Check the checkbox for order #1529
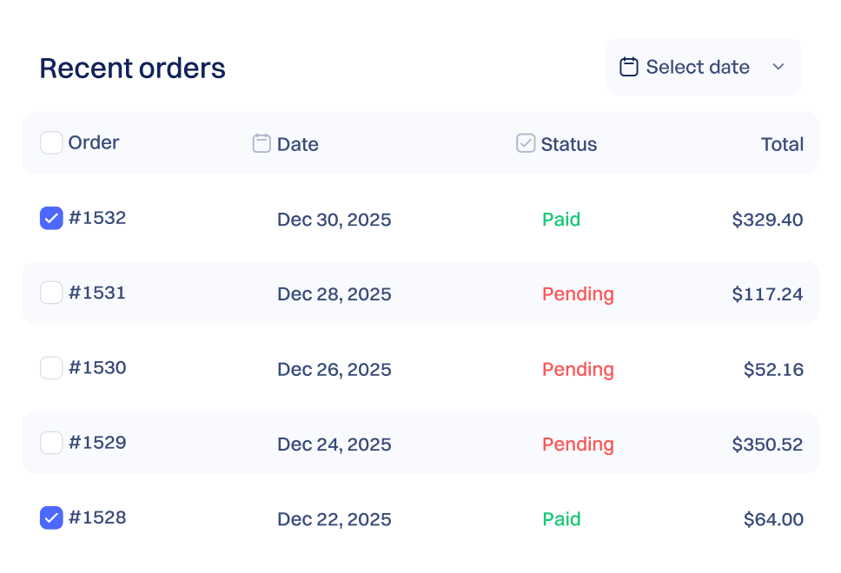The width and height of the screenshot is (841, 573). (51, 442)
